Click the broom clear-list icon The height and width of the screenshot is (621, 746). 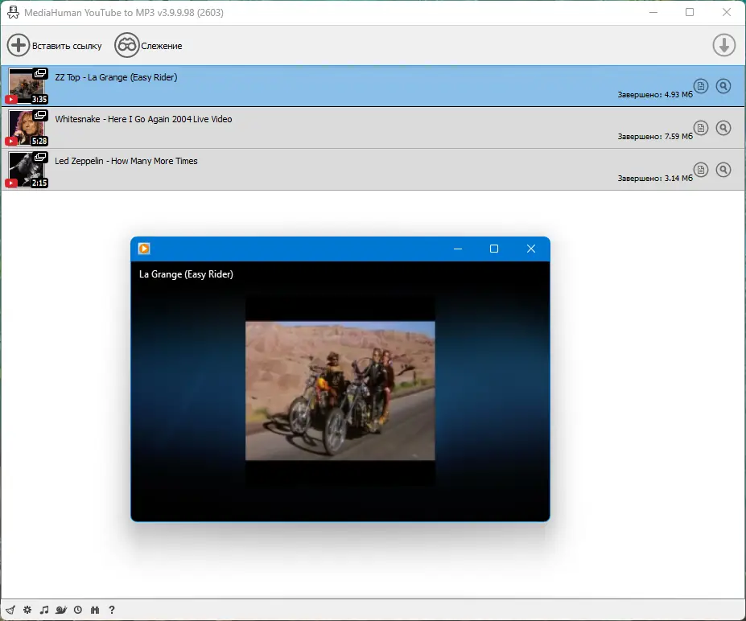click(10, 610)
